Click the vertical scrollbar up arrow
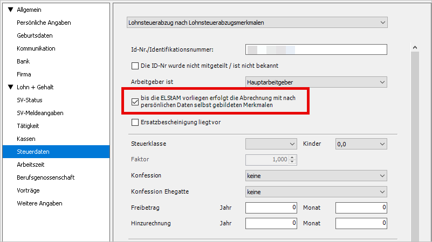Screen dimensions: 432x242 415,48
